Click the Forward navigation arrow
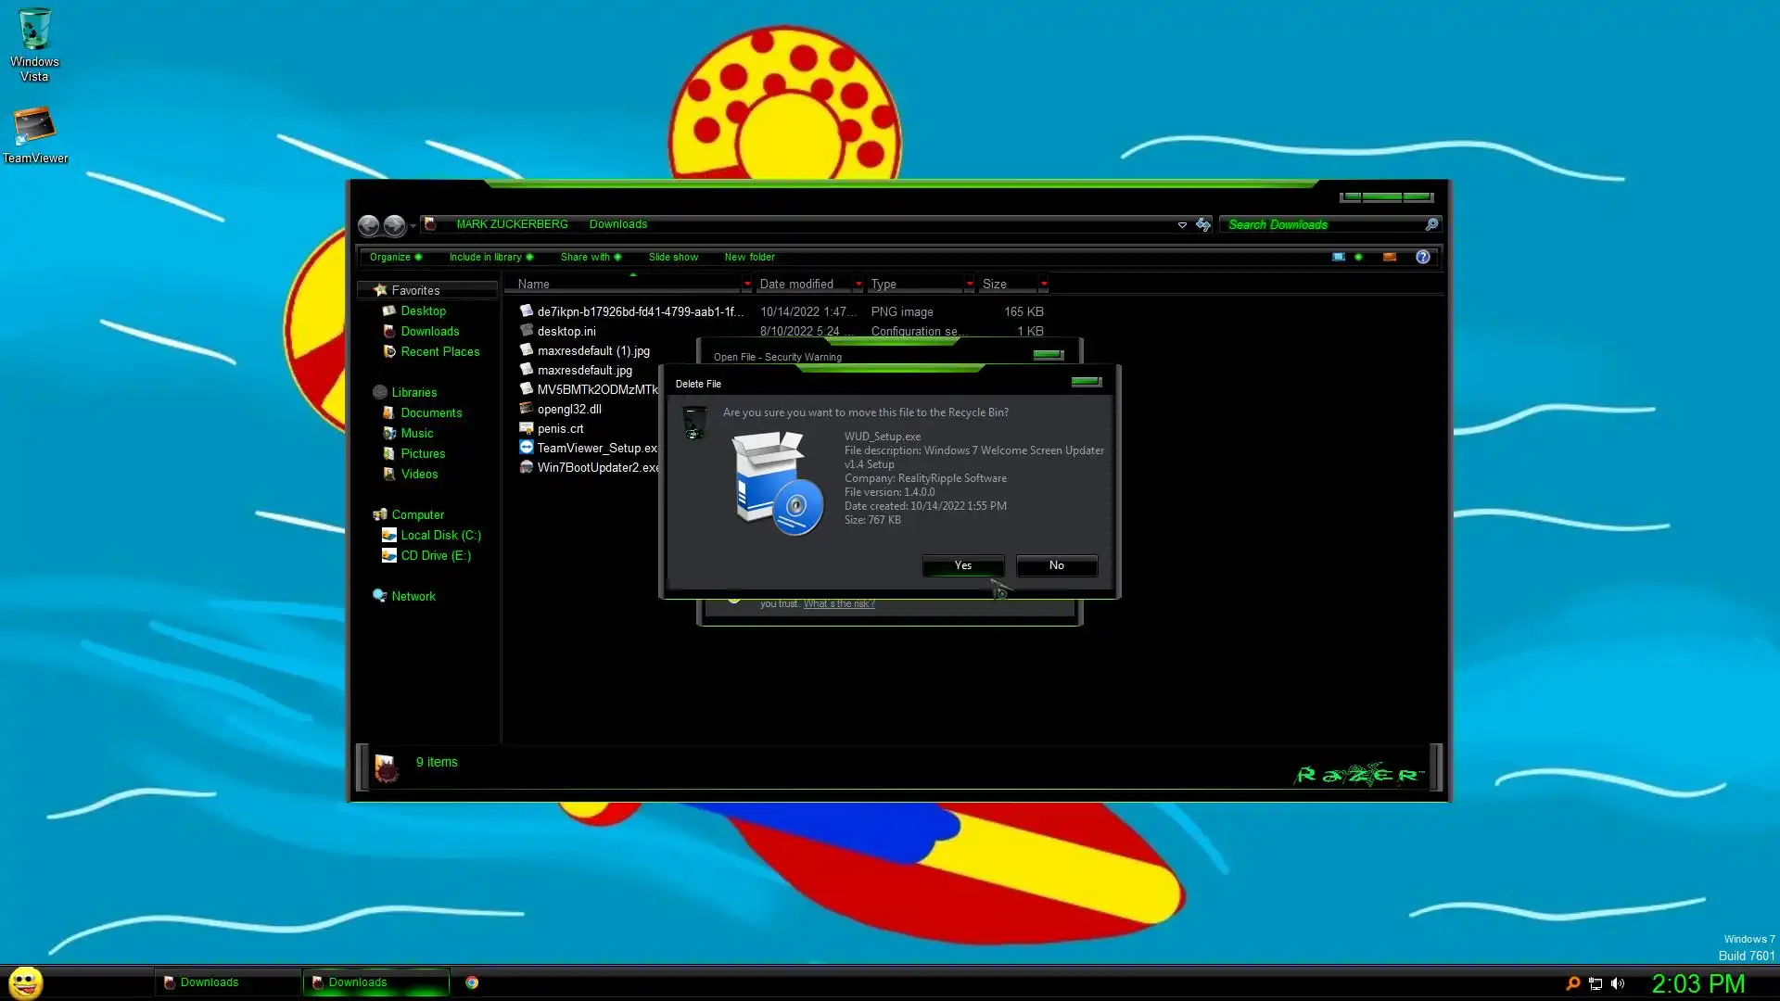This screenshot has width=1780, height=1001. tap(394, 224)
